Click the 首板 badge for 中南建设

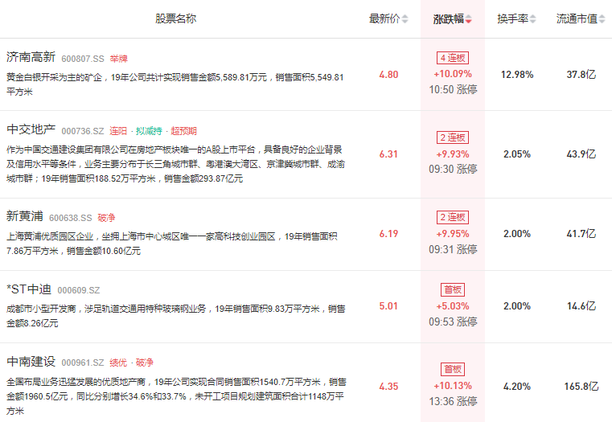pyautogui.click(x=453, y=369)
